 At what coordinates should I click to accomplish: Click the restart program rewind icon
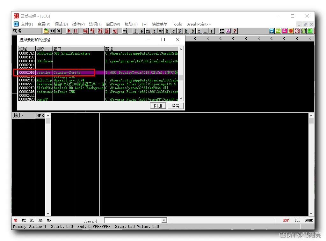52,31
